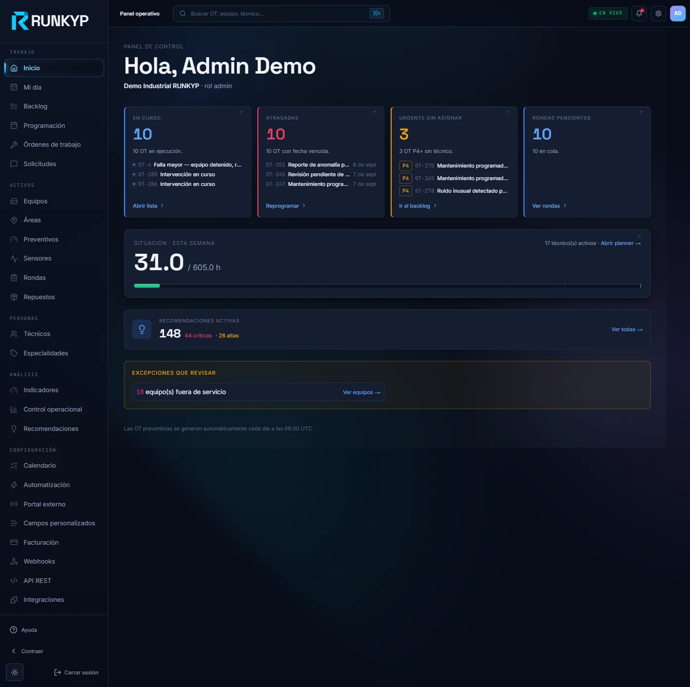The width and height of the screenshot is (690, 687).
Task: Click the Facturación card icon
Action: (14, 543)
